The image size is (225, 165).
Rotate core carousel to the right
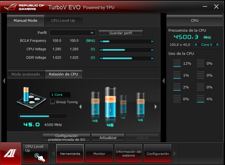tap(156, 107)
